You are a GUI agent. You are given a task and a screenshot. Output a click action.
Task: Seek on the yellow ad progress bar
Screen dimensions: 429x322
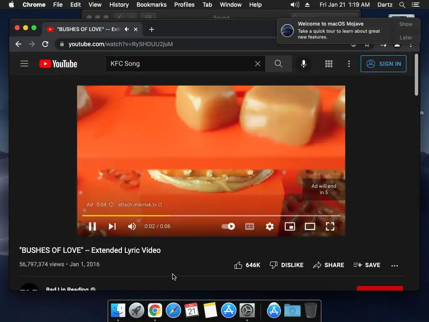(x=211, y=216)
